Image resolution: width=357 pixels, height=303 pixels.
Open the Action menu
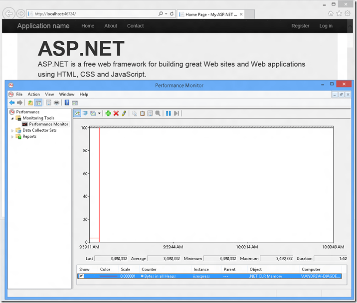(34, 94)
